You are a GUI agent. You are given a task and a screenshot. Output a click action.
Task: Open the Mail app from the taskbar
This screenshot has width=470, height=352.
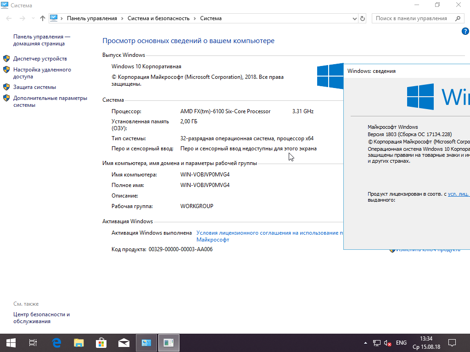[x=123, y=343]
